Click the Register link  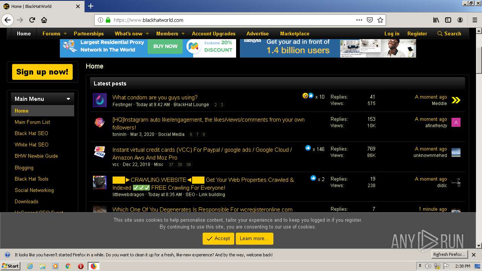pyautogui.click(x=417, y=33)
